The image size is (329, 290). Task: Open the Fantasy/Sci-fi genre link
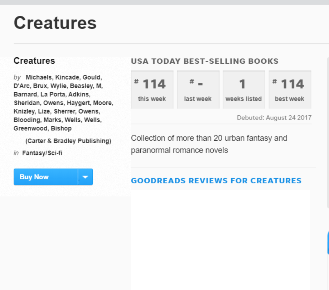42,153
